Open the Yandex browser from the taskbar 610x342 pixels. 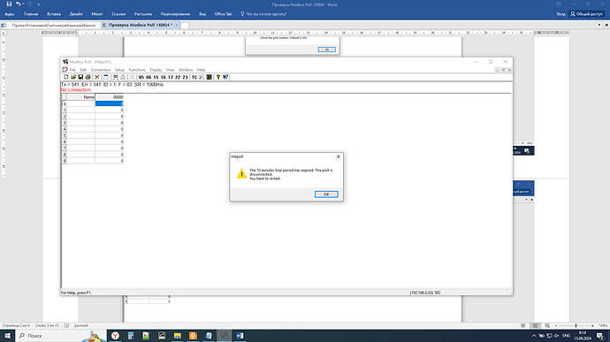point(116,336)
